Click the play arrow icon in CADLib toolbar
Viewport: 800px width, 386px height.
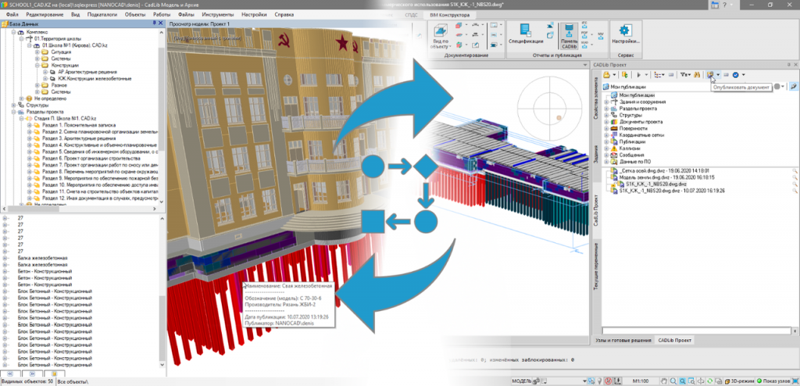(641, 75)
